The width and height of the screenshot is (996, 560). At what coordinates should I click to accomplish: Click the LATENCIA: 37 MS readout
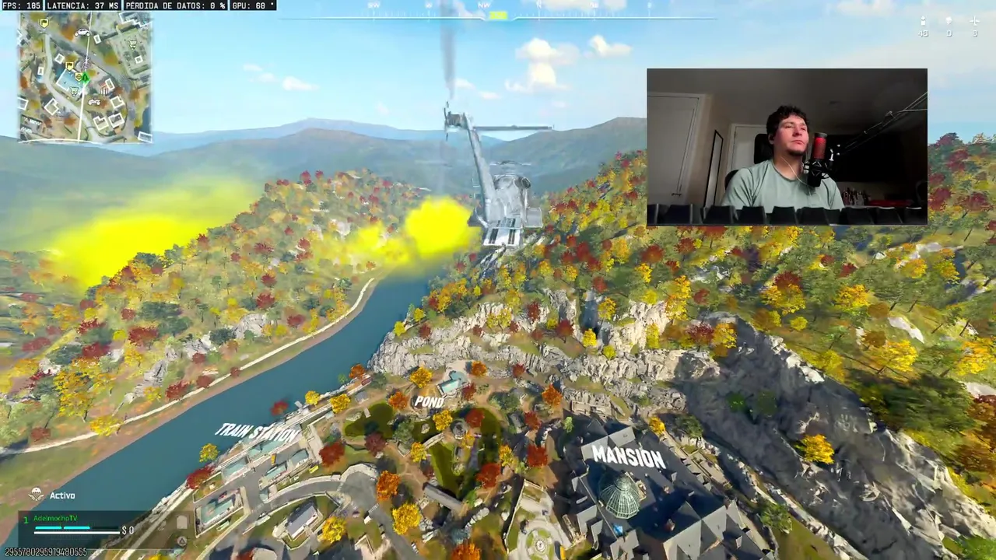83,5
